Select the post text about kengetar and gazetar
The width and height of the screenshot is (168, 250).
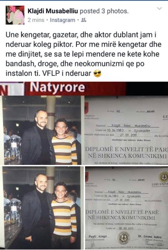pyautogui.click(x=83, y=54)
